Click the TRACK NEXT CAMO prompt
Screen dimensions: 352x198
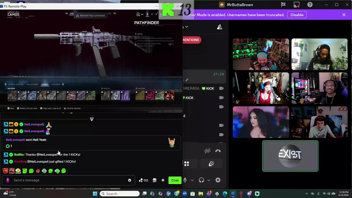(x=50, y=108)
